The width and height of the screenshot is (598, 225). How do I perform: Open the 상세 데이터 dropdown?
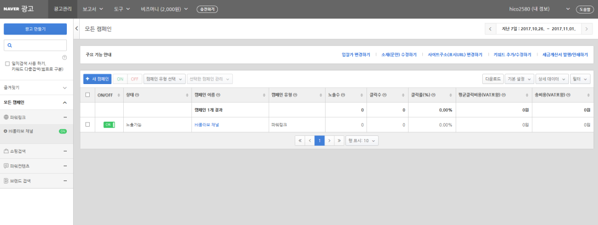[552, 79]
